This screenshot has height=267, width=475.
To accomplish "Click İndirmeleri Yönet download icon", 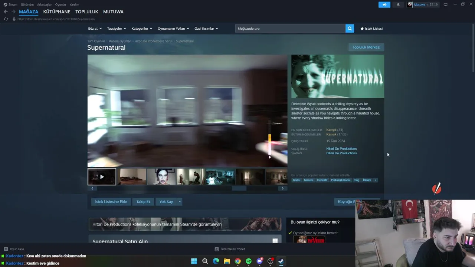I will coord(217,249).
